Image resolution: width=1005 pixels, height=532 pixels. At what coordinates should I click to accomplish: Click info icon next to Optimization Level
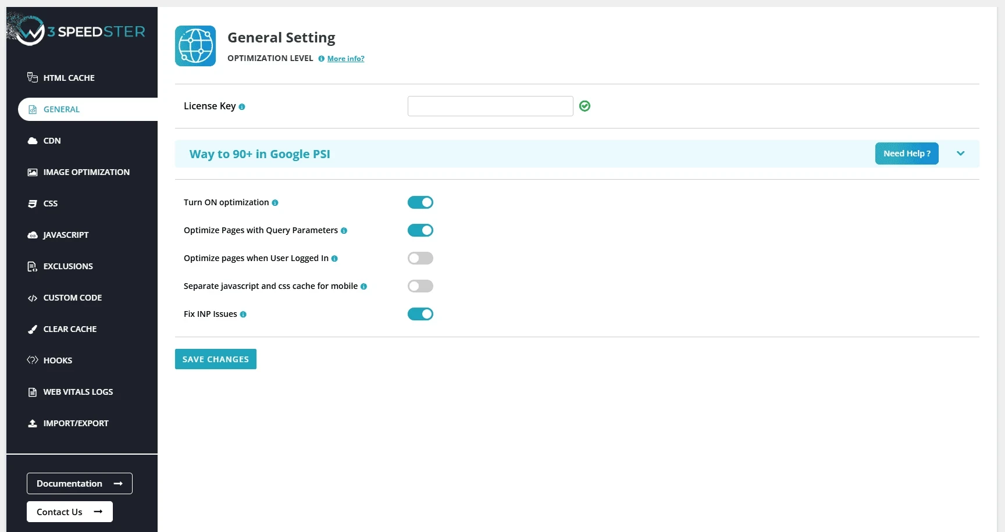tap(321, 59)
